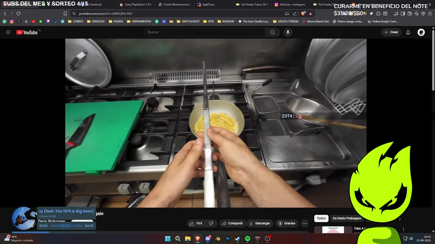Select the Todos filter chip
Viewport: 435px width, 244px height.
(x=321, y=218)
